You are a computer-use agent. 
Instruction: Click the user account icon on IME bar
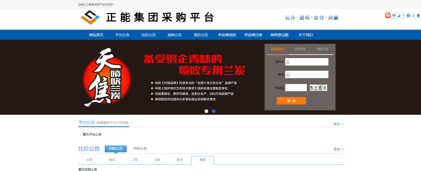tap(414, 16)
